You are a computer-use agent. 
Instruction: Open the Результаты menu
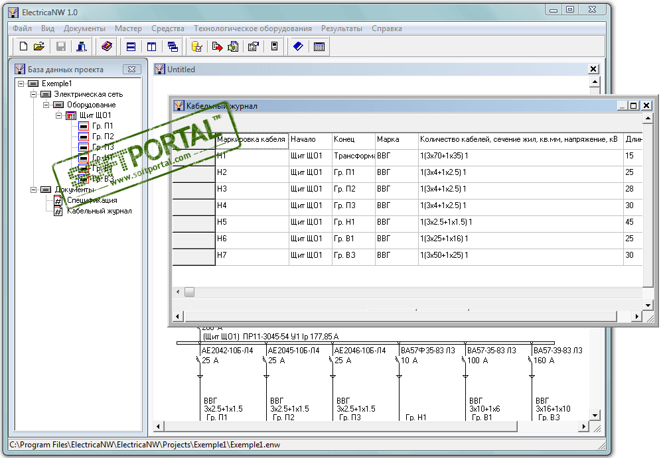pyautogui.click(x=342, y=29)
